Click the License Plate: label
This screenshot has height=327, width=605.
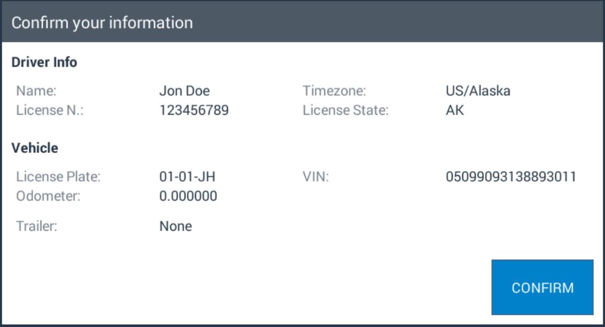click(58, 176)
